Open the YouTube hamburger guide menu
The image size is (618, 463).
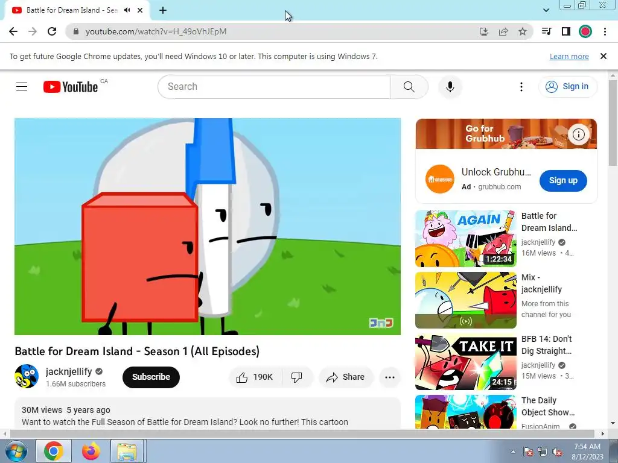click(x=22, y=87)
